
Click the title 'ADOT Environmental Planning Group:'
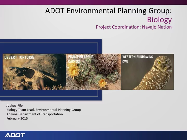coord(108,11)
